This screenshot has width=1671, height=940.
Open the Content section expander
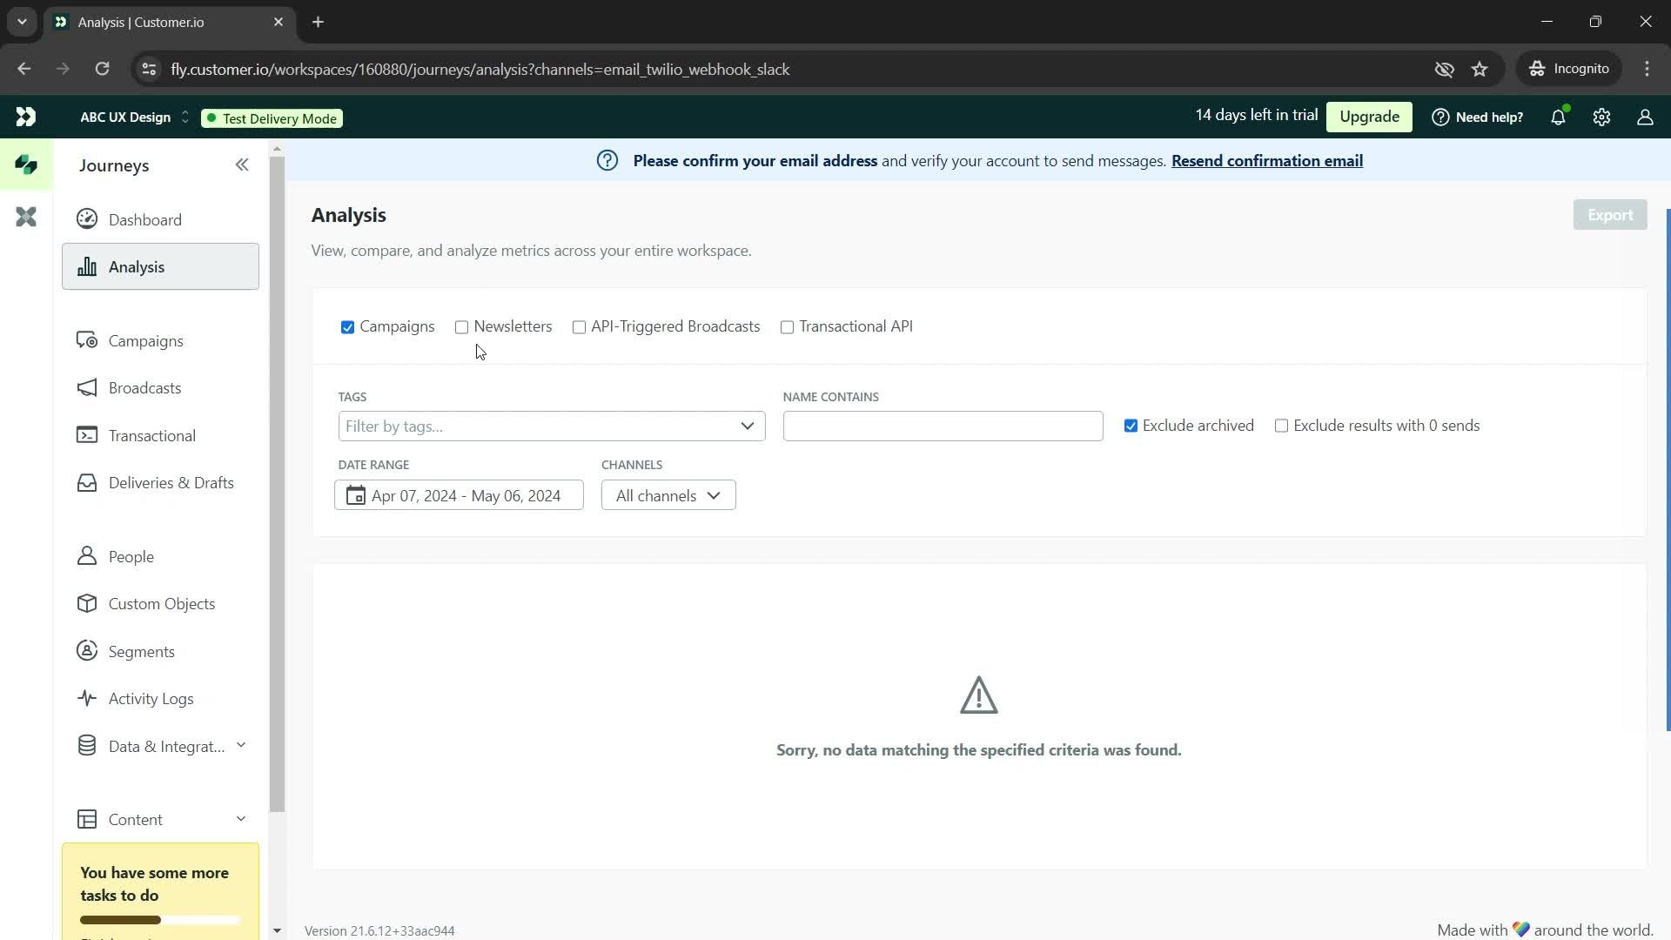[241, 818]
